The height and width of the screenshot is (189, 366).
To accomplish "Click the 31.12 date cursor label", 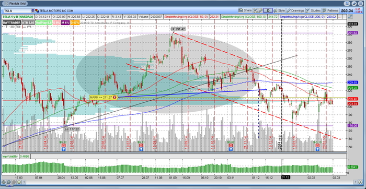I will [285, 177].
